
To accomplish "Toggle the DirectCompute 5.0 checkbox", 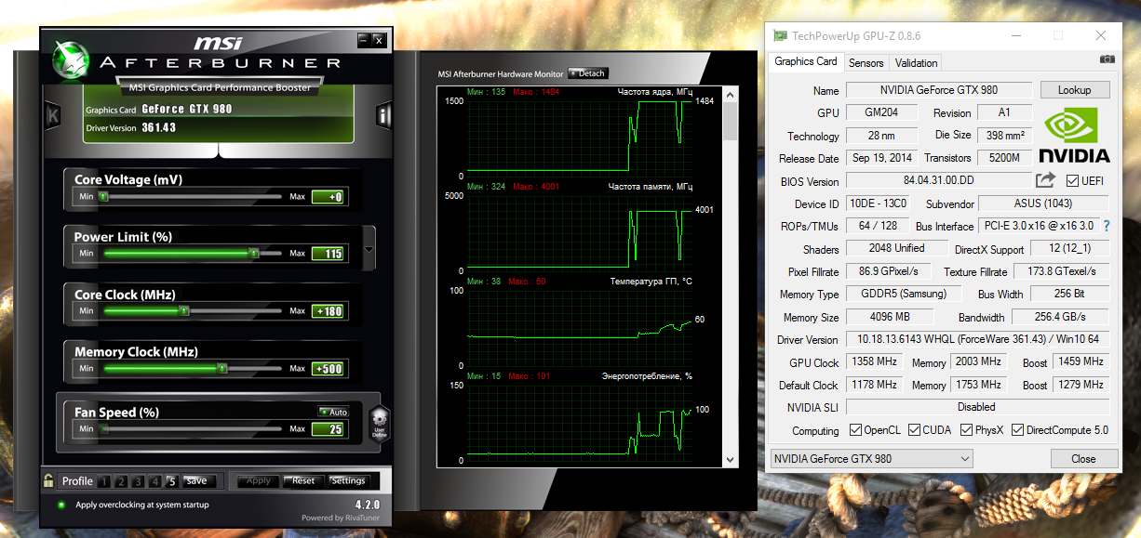I will [1018, 430].
